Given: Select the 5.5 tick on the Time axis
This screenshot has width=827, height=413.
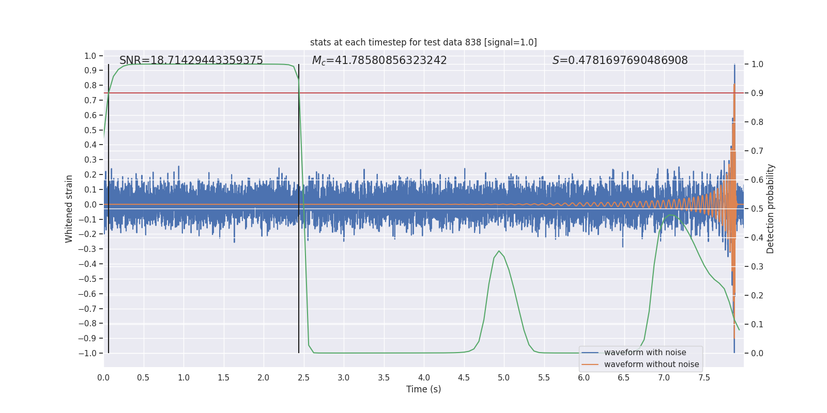Looking at the screenshot, I should click(544, 377).
